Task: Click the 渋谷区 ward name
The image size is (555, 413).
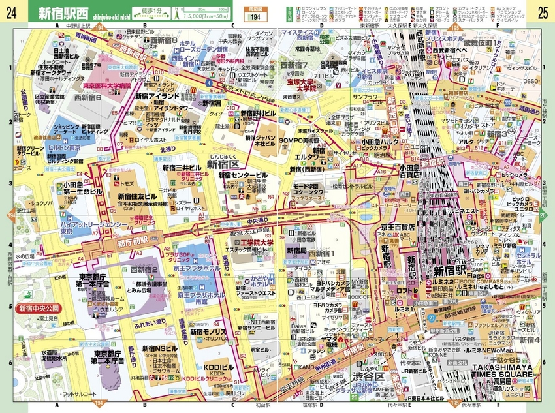Action: tap(368, 376)
